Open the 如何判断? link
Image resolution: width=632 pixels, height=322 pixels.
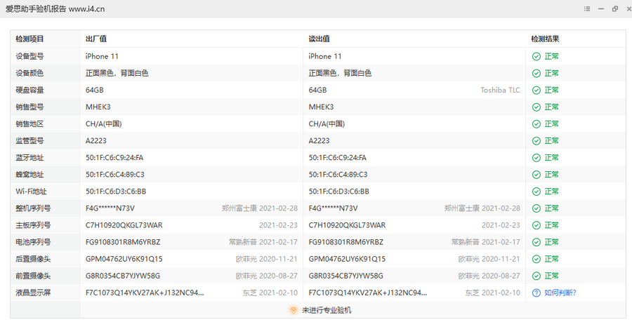click(560, 293)
